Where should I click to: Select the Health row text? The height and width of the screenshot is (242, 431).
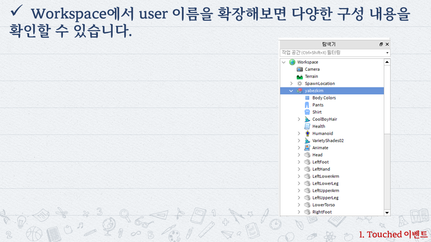coord(319,126)
